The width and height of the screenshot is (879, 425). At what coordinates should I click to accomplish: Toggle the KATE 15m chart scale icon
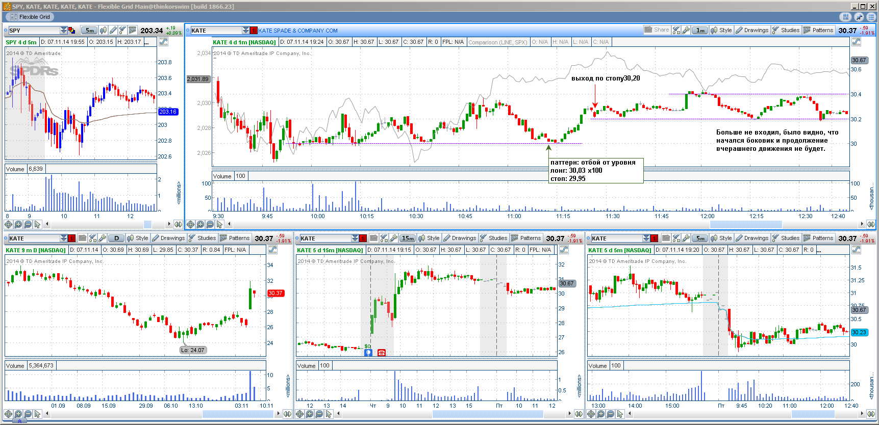[x=564, y=250]
